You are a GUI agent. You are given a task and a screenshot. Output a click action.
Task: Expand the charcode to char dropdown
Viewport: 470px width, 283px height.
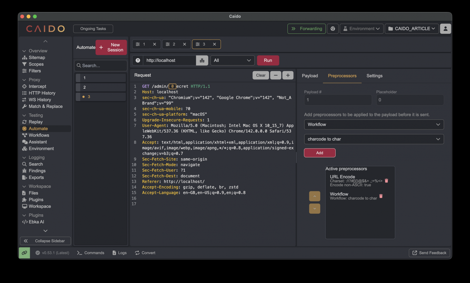pos(374,139)
